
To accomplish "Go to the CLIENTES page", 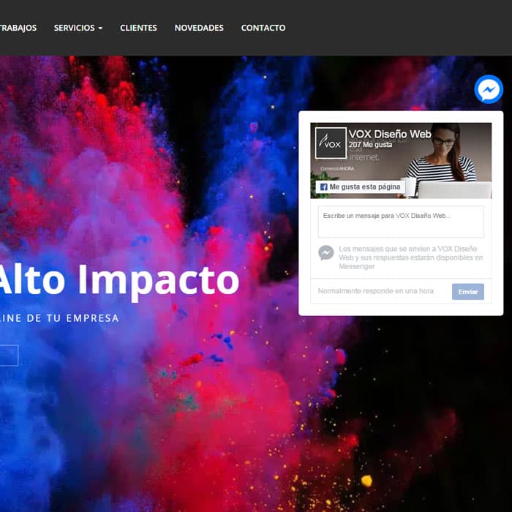I will point(138,28).
